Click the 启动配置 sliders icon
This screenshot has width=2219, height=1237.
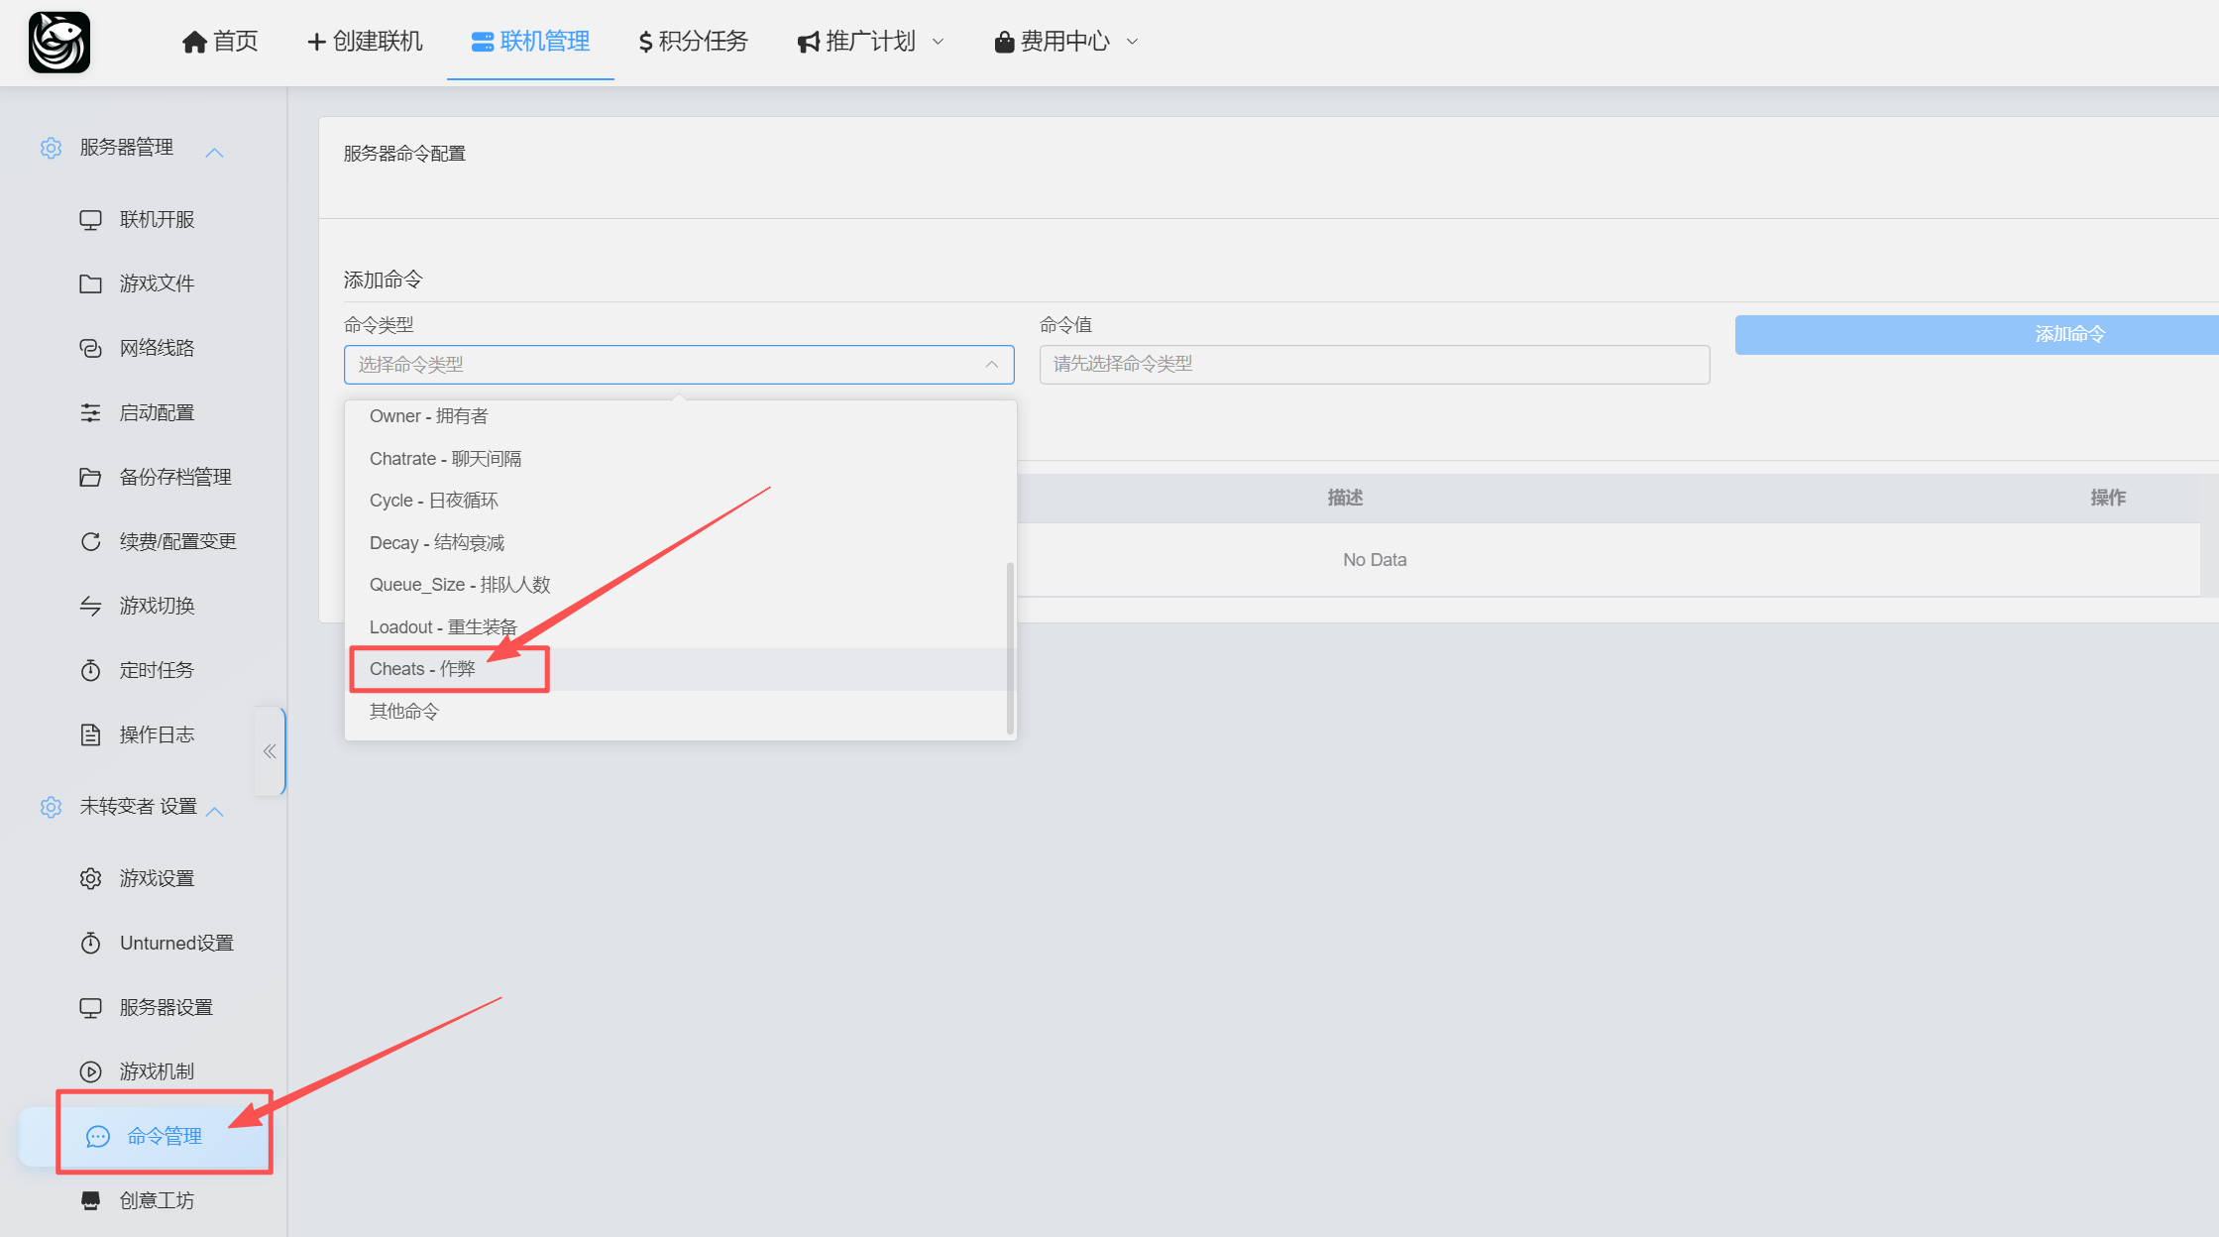pyautogui.click(x=90, y=413)
